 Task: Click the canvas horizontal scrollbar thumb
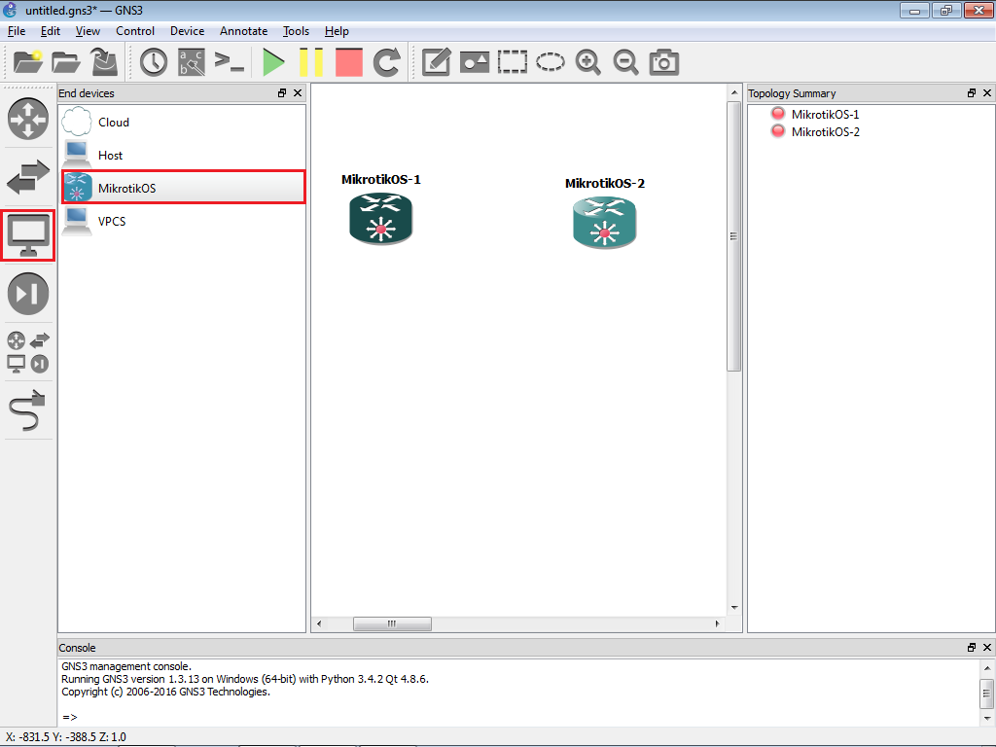point(392,623)
